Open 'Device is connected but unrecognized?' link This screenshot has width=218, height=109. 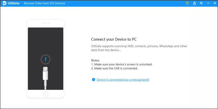(123, 80)
